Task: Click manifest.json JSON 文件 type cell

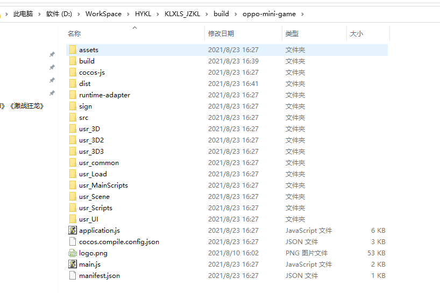Action: 302,276
